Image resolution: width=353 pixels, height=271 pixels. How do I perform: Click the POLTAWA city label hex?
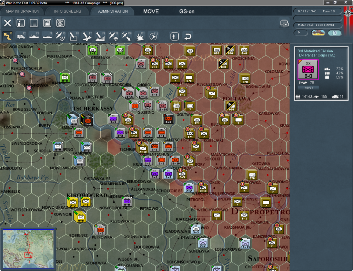coord(236,99)
